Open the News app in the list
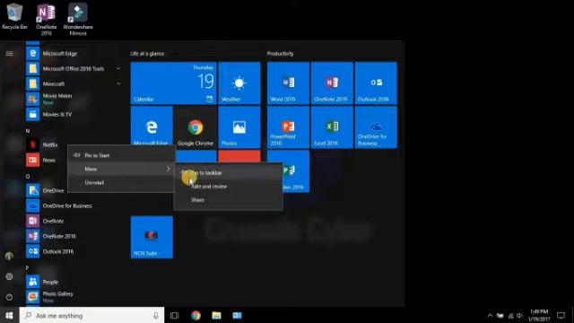 click(x=47, y=160)
